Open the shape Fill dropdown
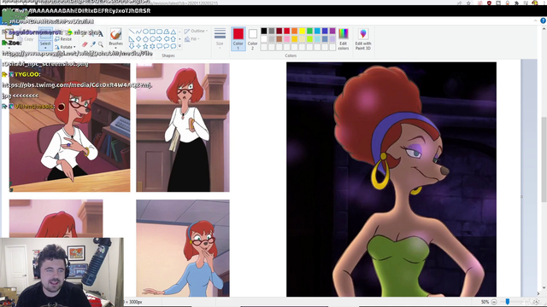Viewport: 547px width, 307px height. (191, 39)
